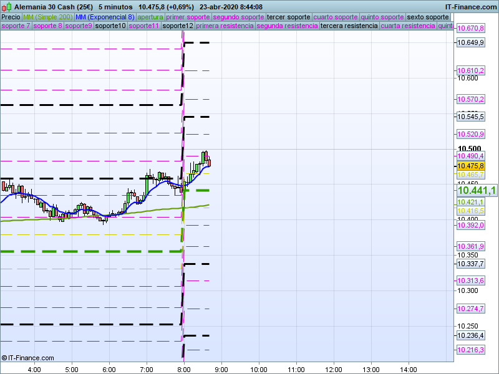Click the 10.649,9 level on price axis
The height and width of the screenshot is (374, 499).
tap(470, 42)
